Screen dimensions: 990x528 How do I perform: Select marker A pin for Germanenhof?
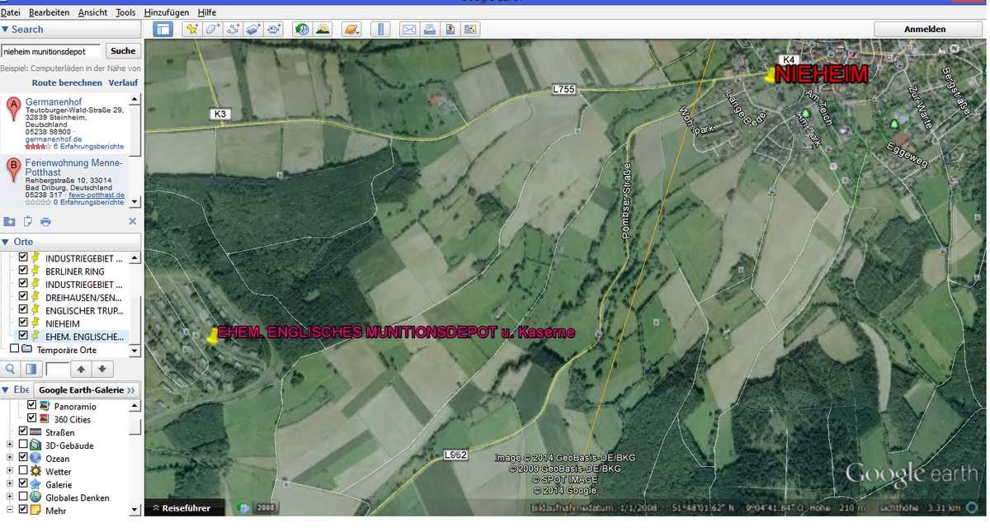coord(13,108)
